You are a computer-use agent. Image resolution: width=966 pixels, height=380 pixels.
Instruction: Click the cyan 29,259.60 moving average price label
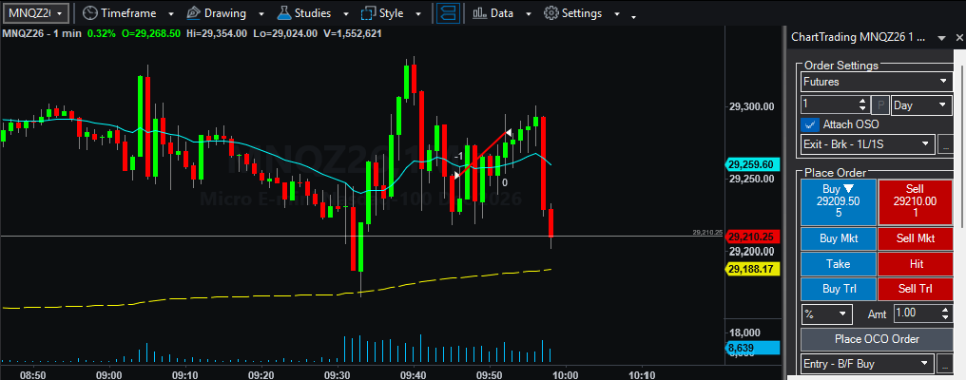pyautogui.click(x=753, y=164)
